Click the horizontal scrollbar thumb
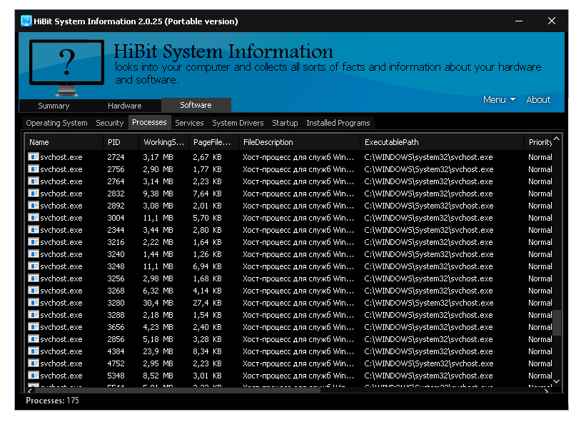 tap(178, 391)
